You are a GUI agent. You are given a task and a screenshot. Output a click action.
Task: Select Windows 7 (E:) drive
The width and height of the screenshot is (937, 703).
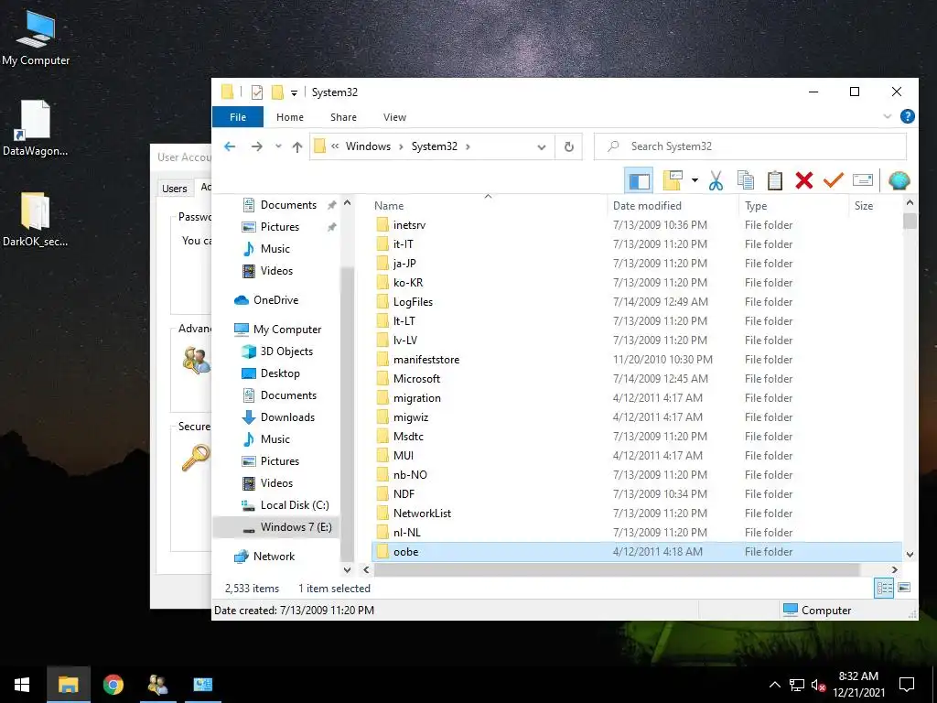click(x=276, y=527)
